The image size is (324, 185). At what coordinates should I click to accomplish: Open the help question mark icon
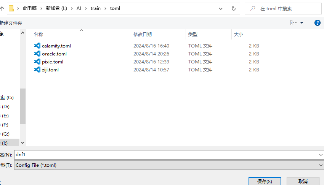[317, 23]
